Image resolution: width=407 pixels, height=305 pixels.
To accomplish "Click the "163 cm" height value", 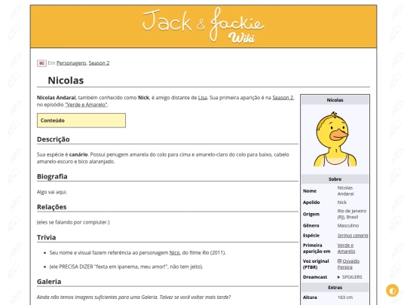I will 345,297.
